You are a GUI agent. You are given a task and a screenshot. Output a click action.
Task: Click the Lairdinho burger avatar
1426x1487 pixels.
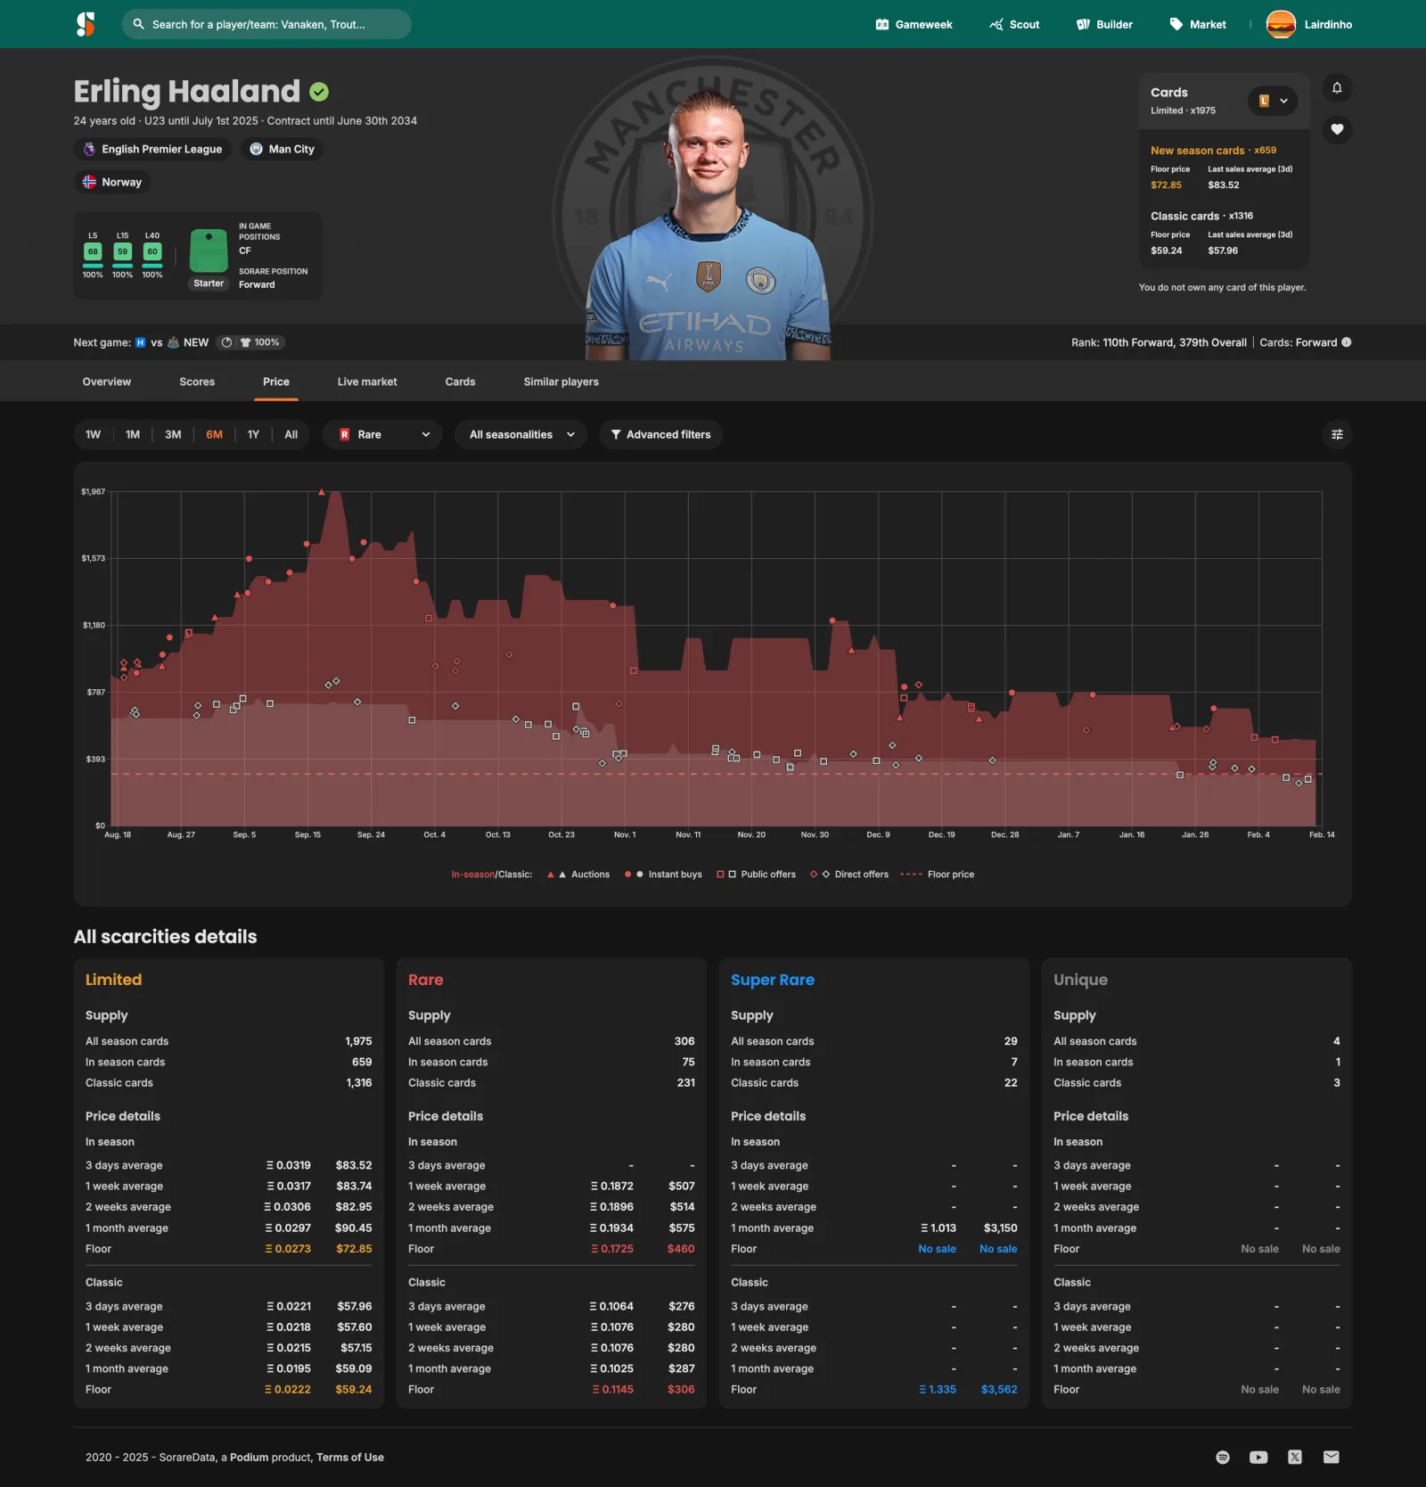click(1281, 24)
